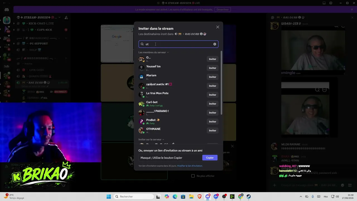The height and width of the screenshot is (201, 357).
Task: Invite Le Vrai Mon Pote
Action: pos(213,95)
